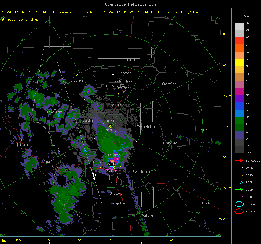This screenshot has height=244, width=261.
Task: Click the Drumheller town label
Action: 170,143
